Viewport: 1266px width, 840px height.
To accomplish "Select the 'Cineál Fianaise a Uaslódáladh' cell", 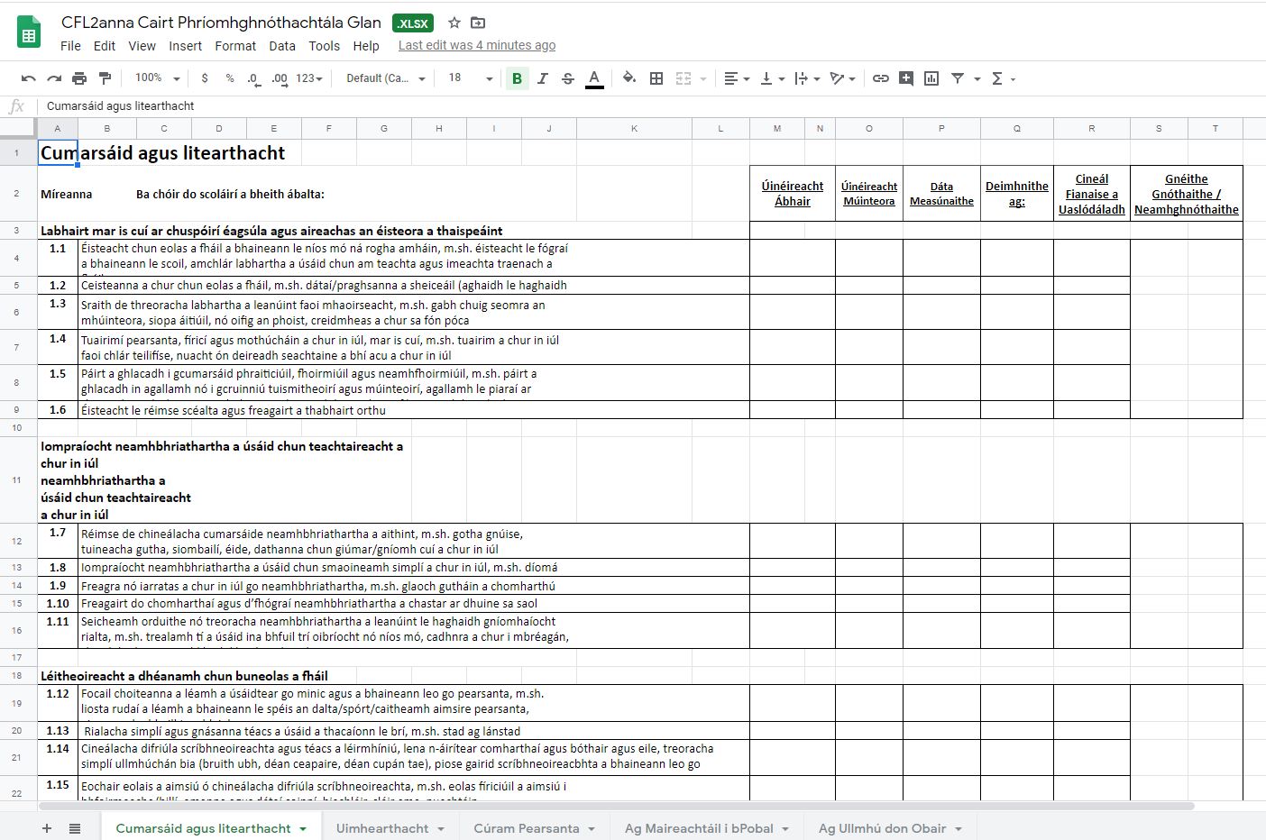I will coord(1091,194).
